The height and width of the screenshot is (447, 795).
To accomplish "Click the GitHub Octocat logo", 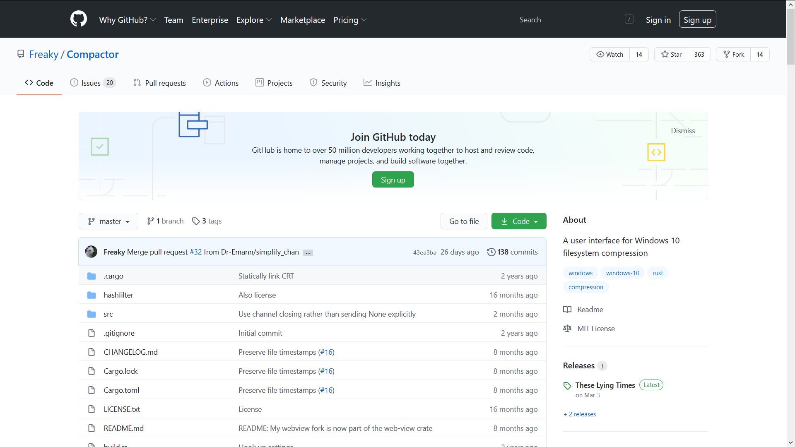I will tap(79, 19).
